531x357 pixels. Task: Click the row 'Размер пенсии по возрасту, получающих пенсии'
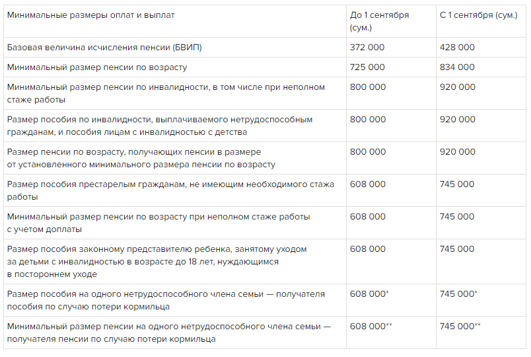tap(265, 158)
